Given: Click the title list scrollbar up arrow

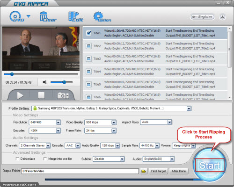Looking at the screenshot, I should pos(229,29).
